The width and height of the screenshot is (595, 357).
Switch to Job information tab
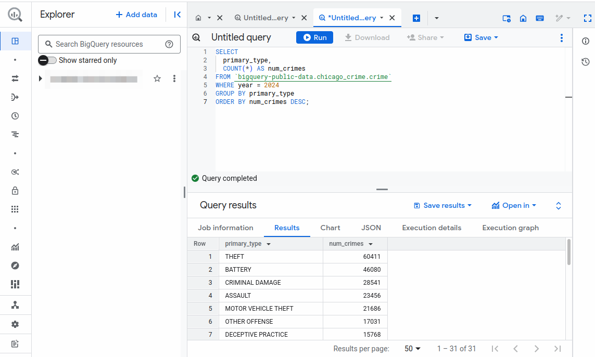(x=225, y=228)
